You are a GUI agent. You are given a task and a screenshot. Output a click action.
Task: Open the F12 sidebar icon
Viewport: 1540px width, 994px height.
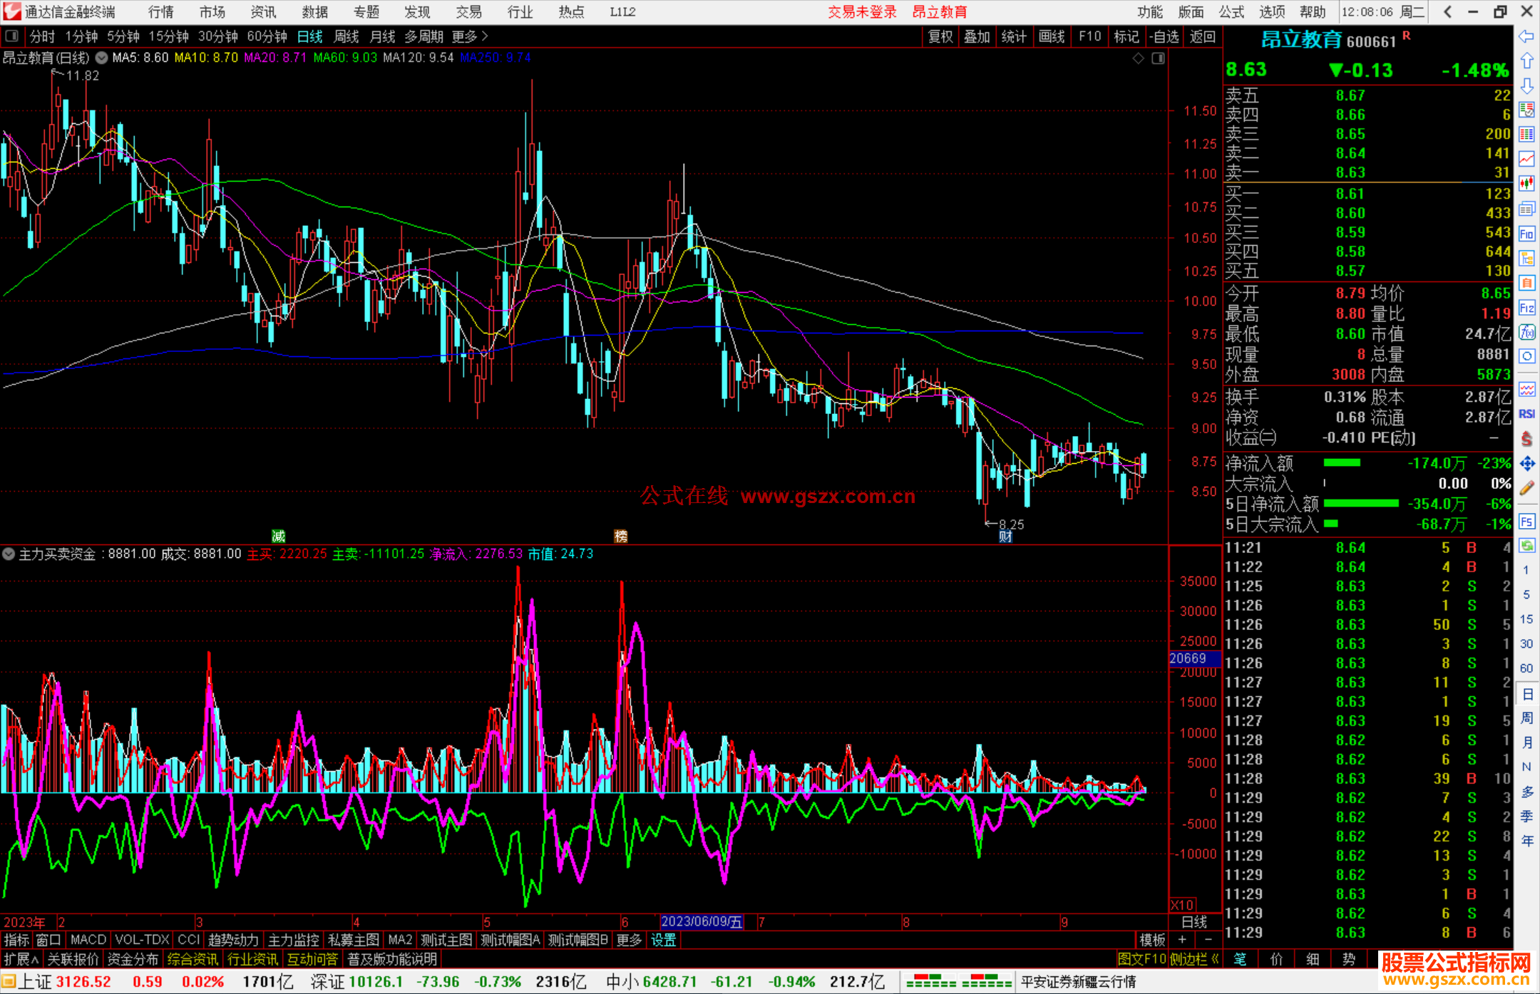tap(1526, 308)
